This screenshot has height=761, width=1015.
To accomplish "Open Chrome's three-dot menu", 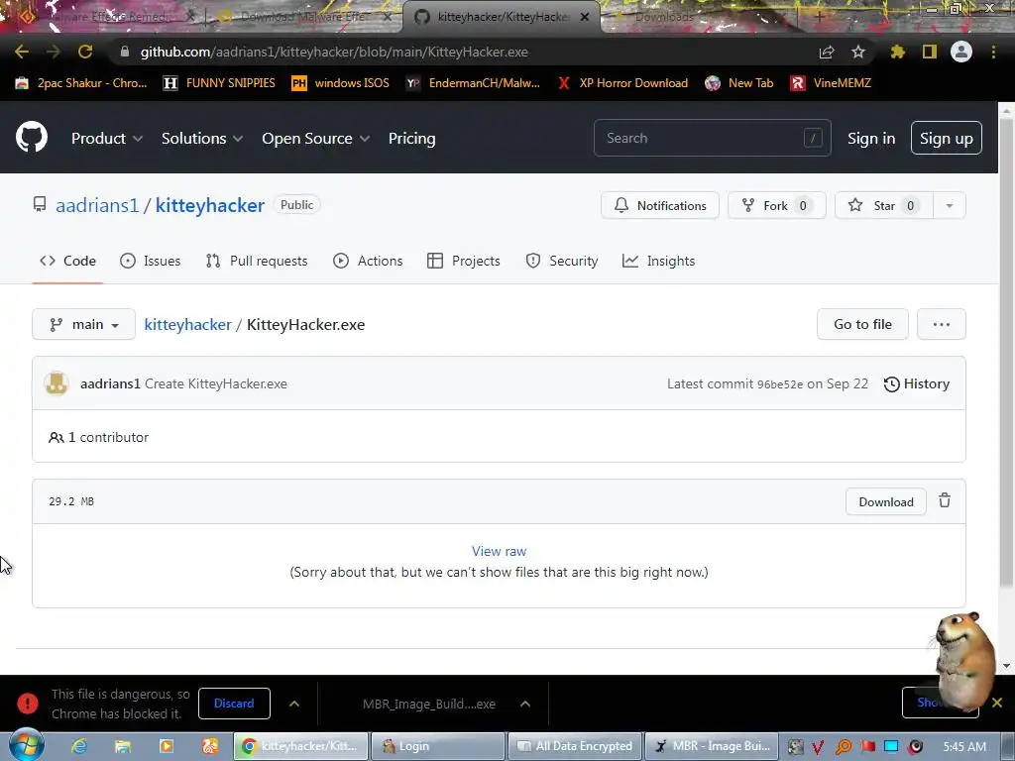I will click(993, 52).
